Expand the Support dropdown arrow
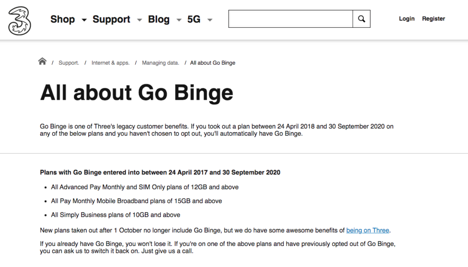This screenshot has height=267, width=468. [139, 20]
